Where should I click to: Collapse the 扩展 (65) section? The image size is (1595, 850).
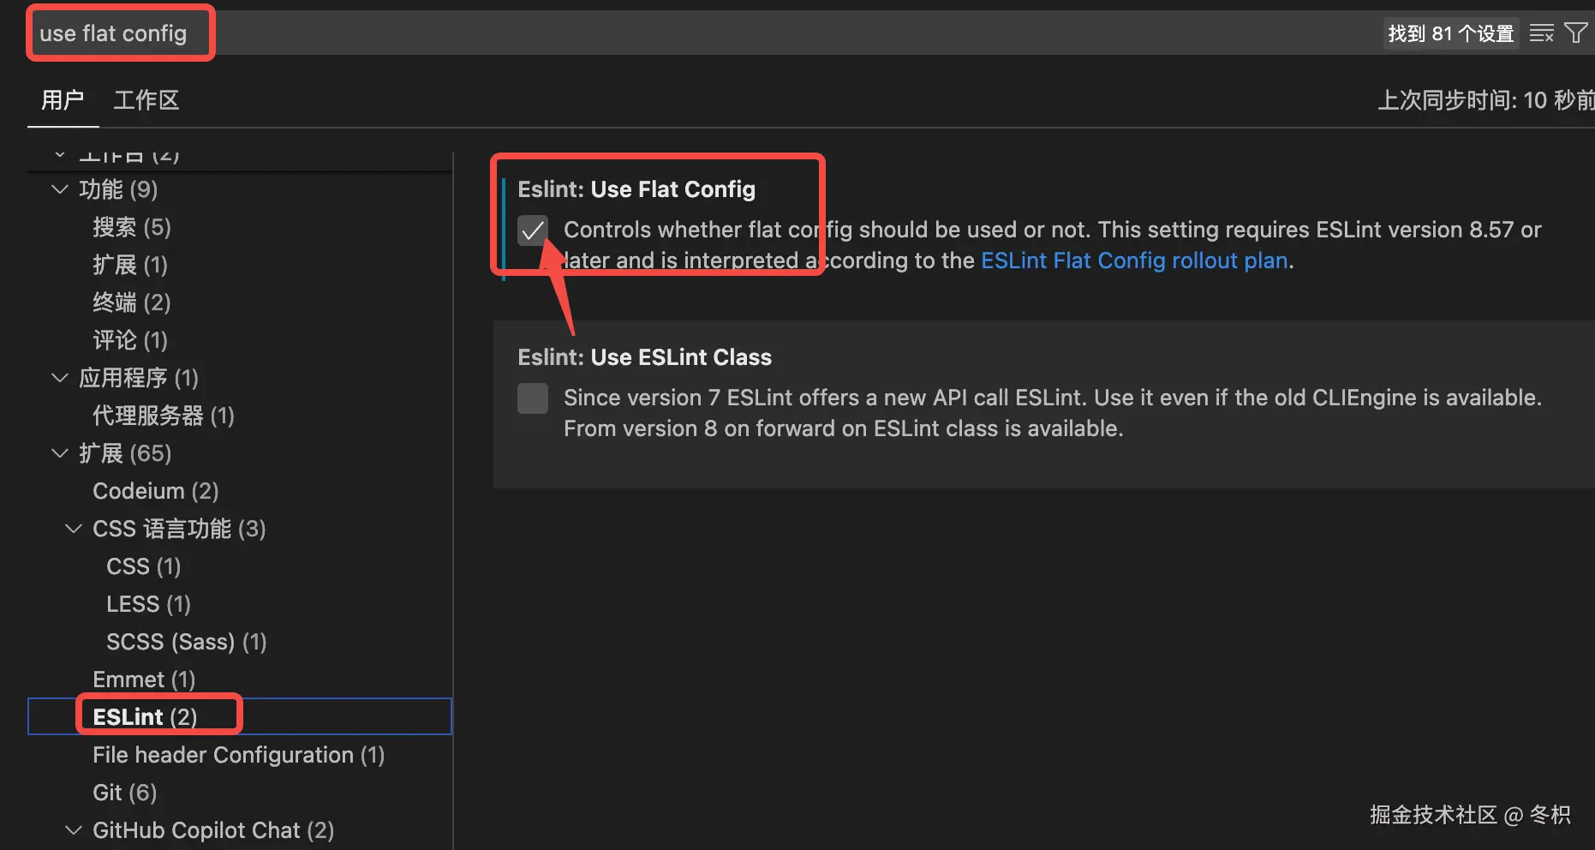(x=60, y=453)
